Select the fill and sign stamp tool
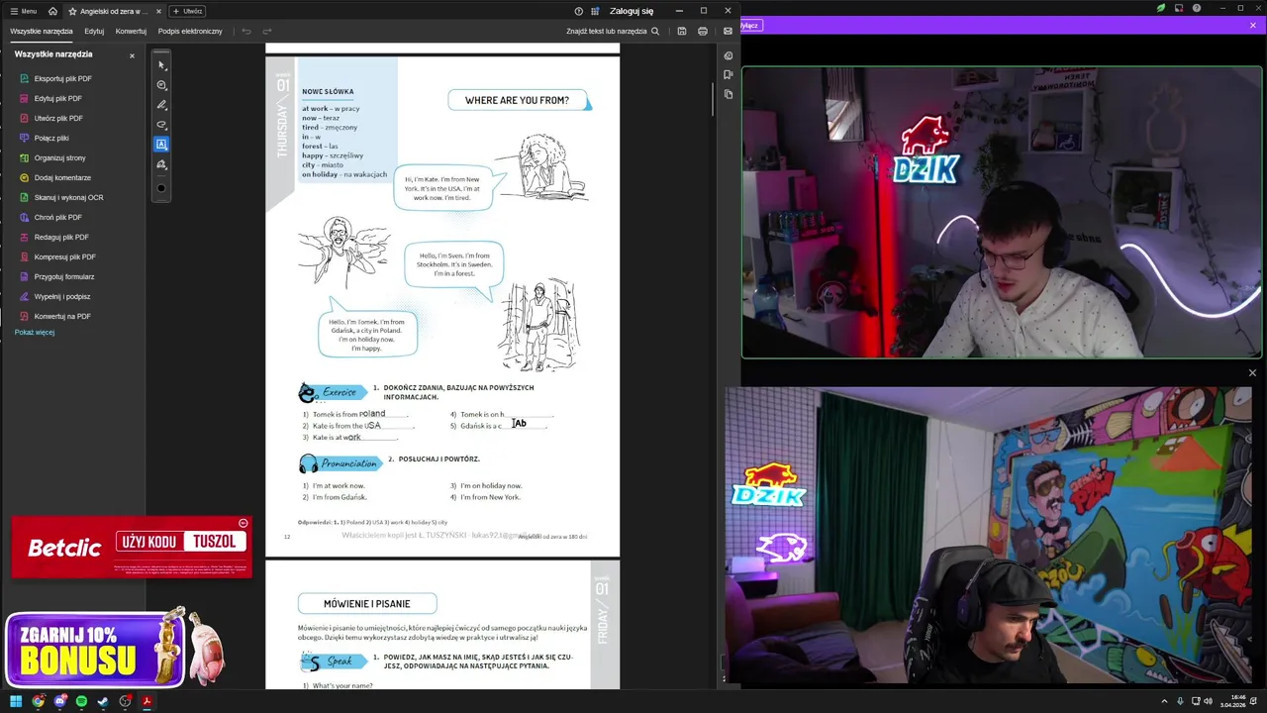The height and width of the screenshot is (713, 1267). coord(162,164)
